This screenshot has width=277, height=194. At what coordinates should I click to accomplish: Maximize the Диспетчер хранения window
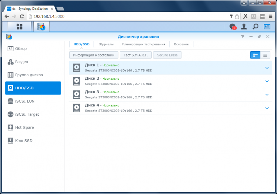click(259, 36)
